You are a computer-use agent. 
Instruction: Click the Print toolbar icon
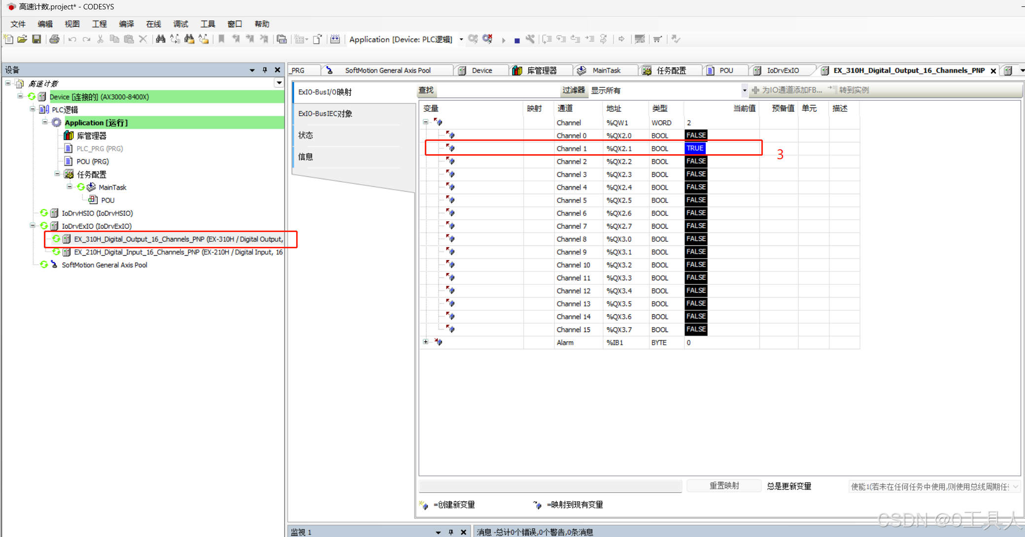pos(54,39)
